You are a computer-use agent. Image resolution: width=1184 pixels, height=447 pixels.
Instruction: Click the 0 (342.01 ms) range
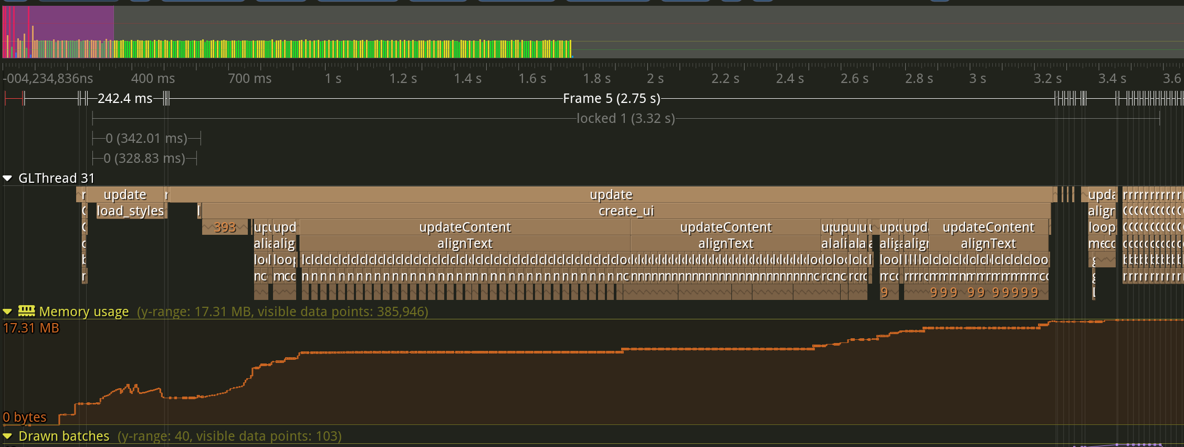coord(146,139)
